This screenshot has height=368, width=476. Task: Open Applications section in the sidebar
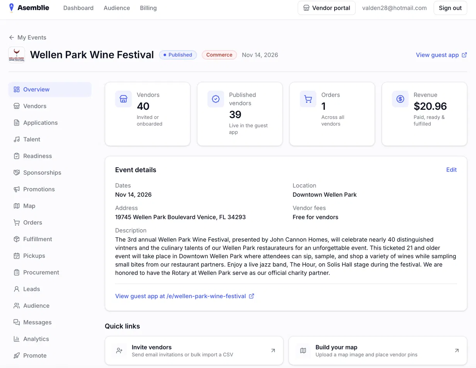(x=50, y=123)
